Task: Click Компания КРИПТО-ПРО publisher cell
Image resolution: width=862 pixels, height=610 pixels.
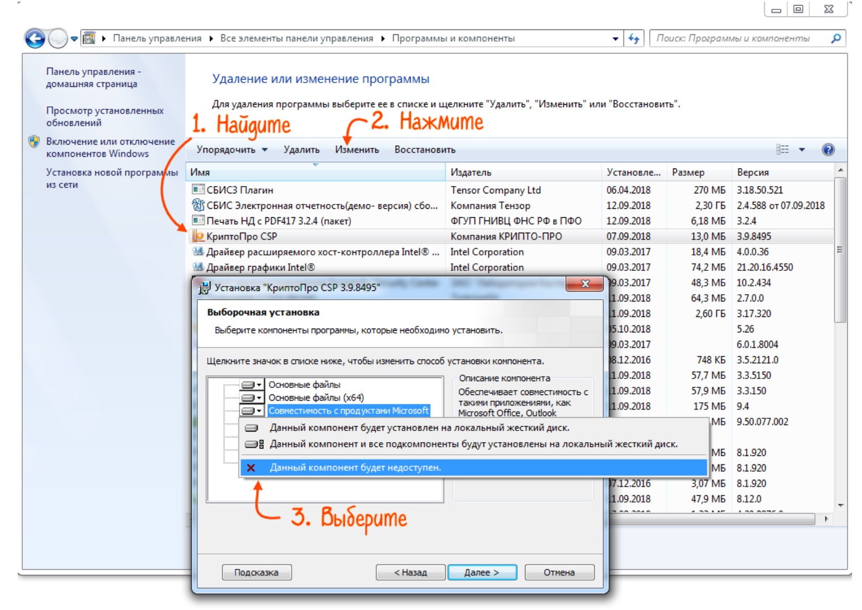Action: pos(506,237)
